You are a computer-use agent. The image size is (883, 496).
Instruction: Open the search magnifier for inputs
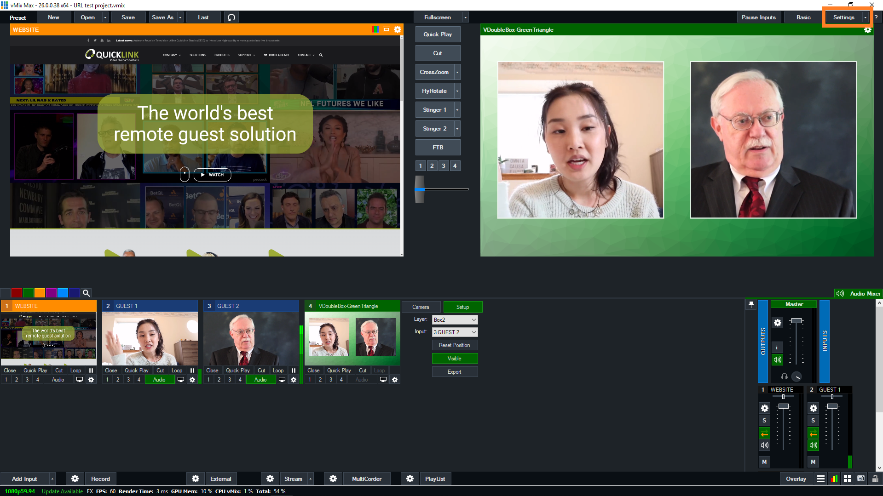86,293
